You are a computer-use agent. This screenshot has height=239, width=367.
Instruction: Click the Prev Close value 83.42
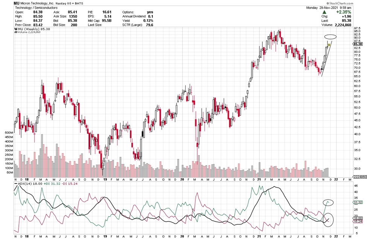pyautogui.click(x=38, y=25)
